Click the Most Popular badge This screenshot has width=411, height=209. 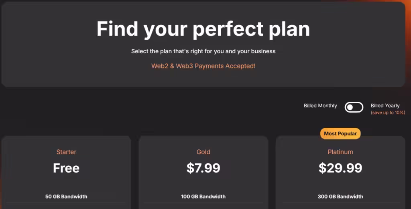[x=340, y=134]
